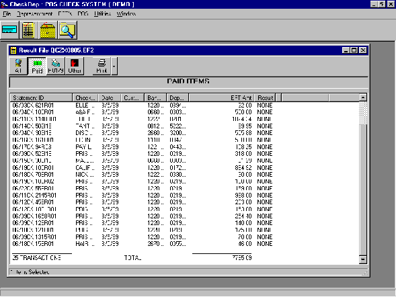Image resolution: width=396 pixels, height=297 pixels.
Task: Click the yellow deposit box toolbar icon
Action: [48, 30]
